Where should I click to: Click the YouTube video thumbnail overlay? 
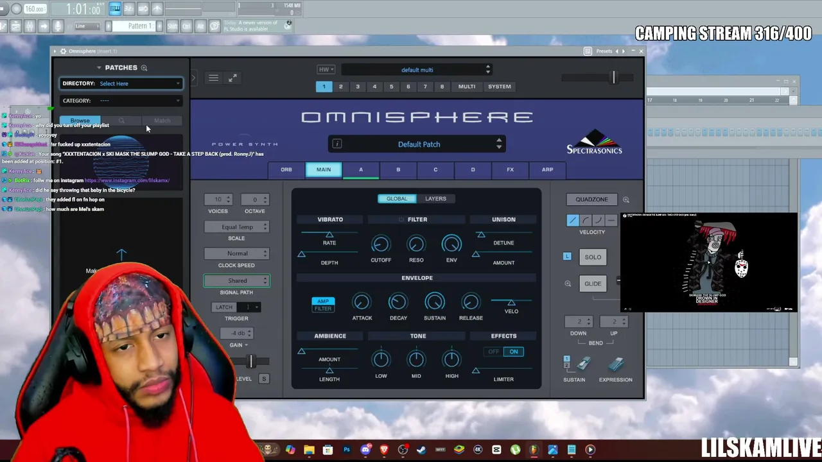pyautogui.click(x=709, y=262)
